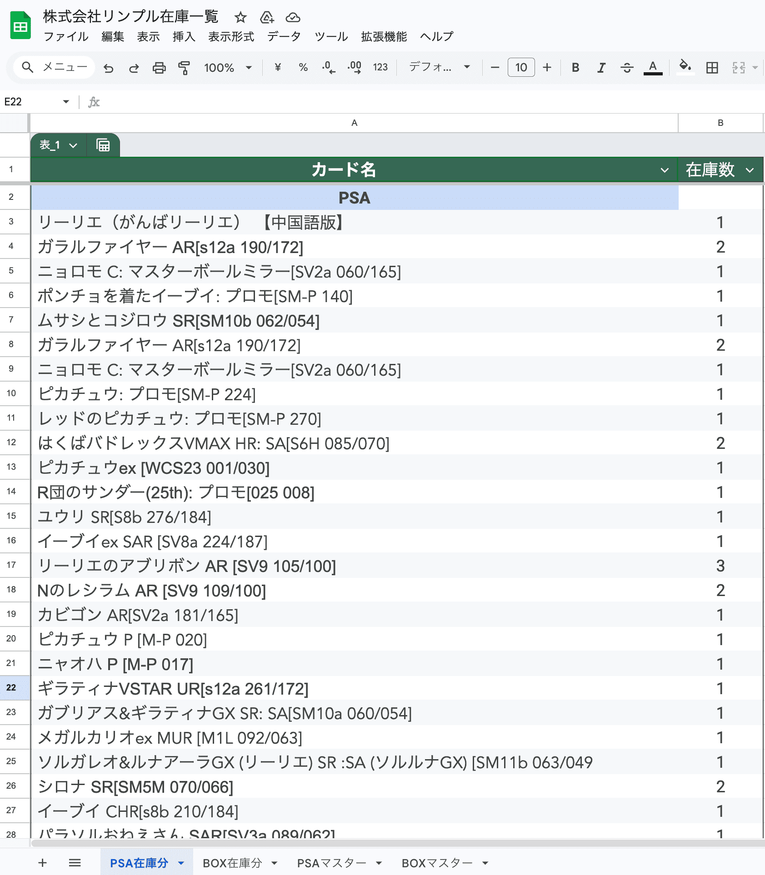765x875 pixels.
Task: Check the cloud save status icon
Action: pyautogui.click(x=293, y=17)
